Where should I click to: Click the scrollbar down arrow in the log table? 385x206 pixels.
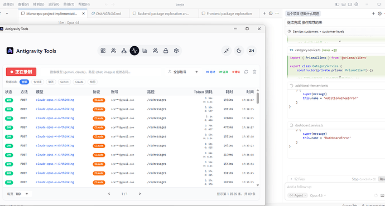point(258,185)
